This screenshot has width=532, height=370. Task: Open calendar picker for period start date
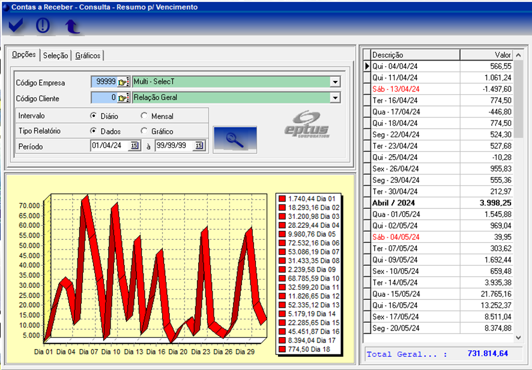[134, 146]
